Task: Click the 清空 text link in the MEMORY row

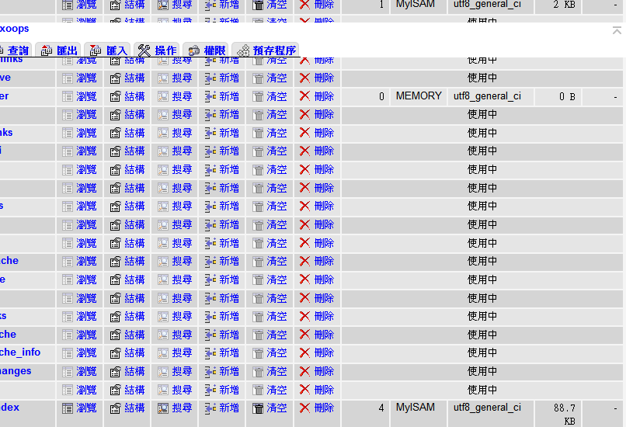Action: pyautogui.click(x=276, y=97)
